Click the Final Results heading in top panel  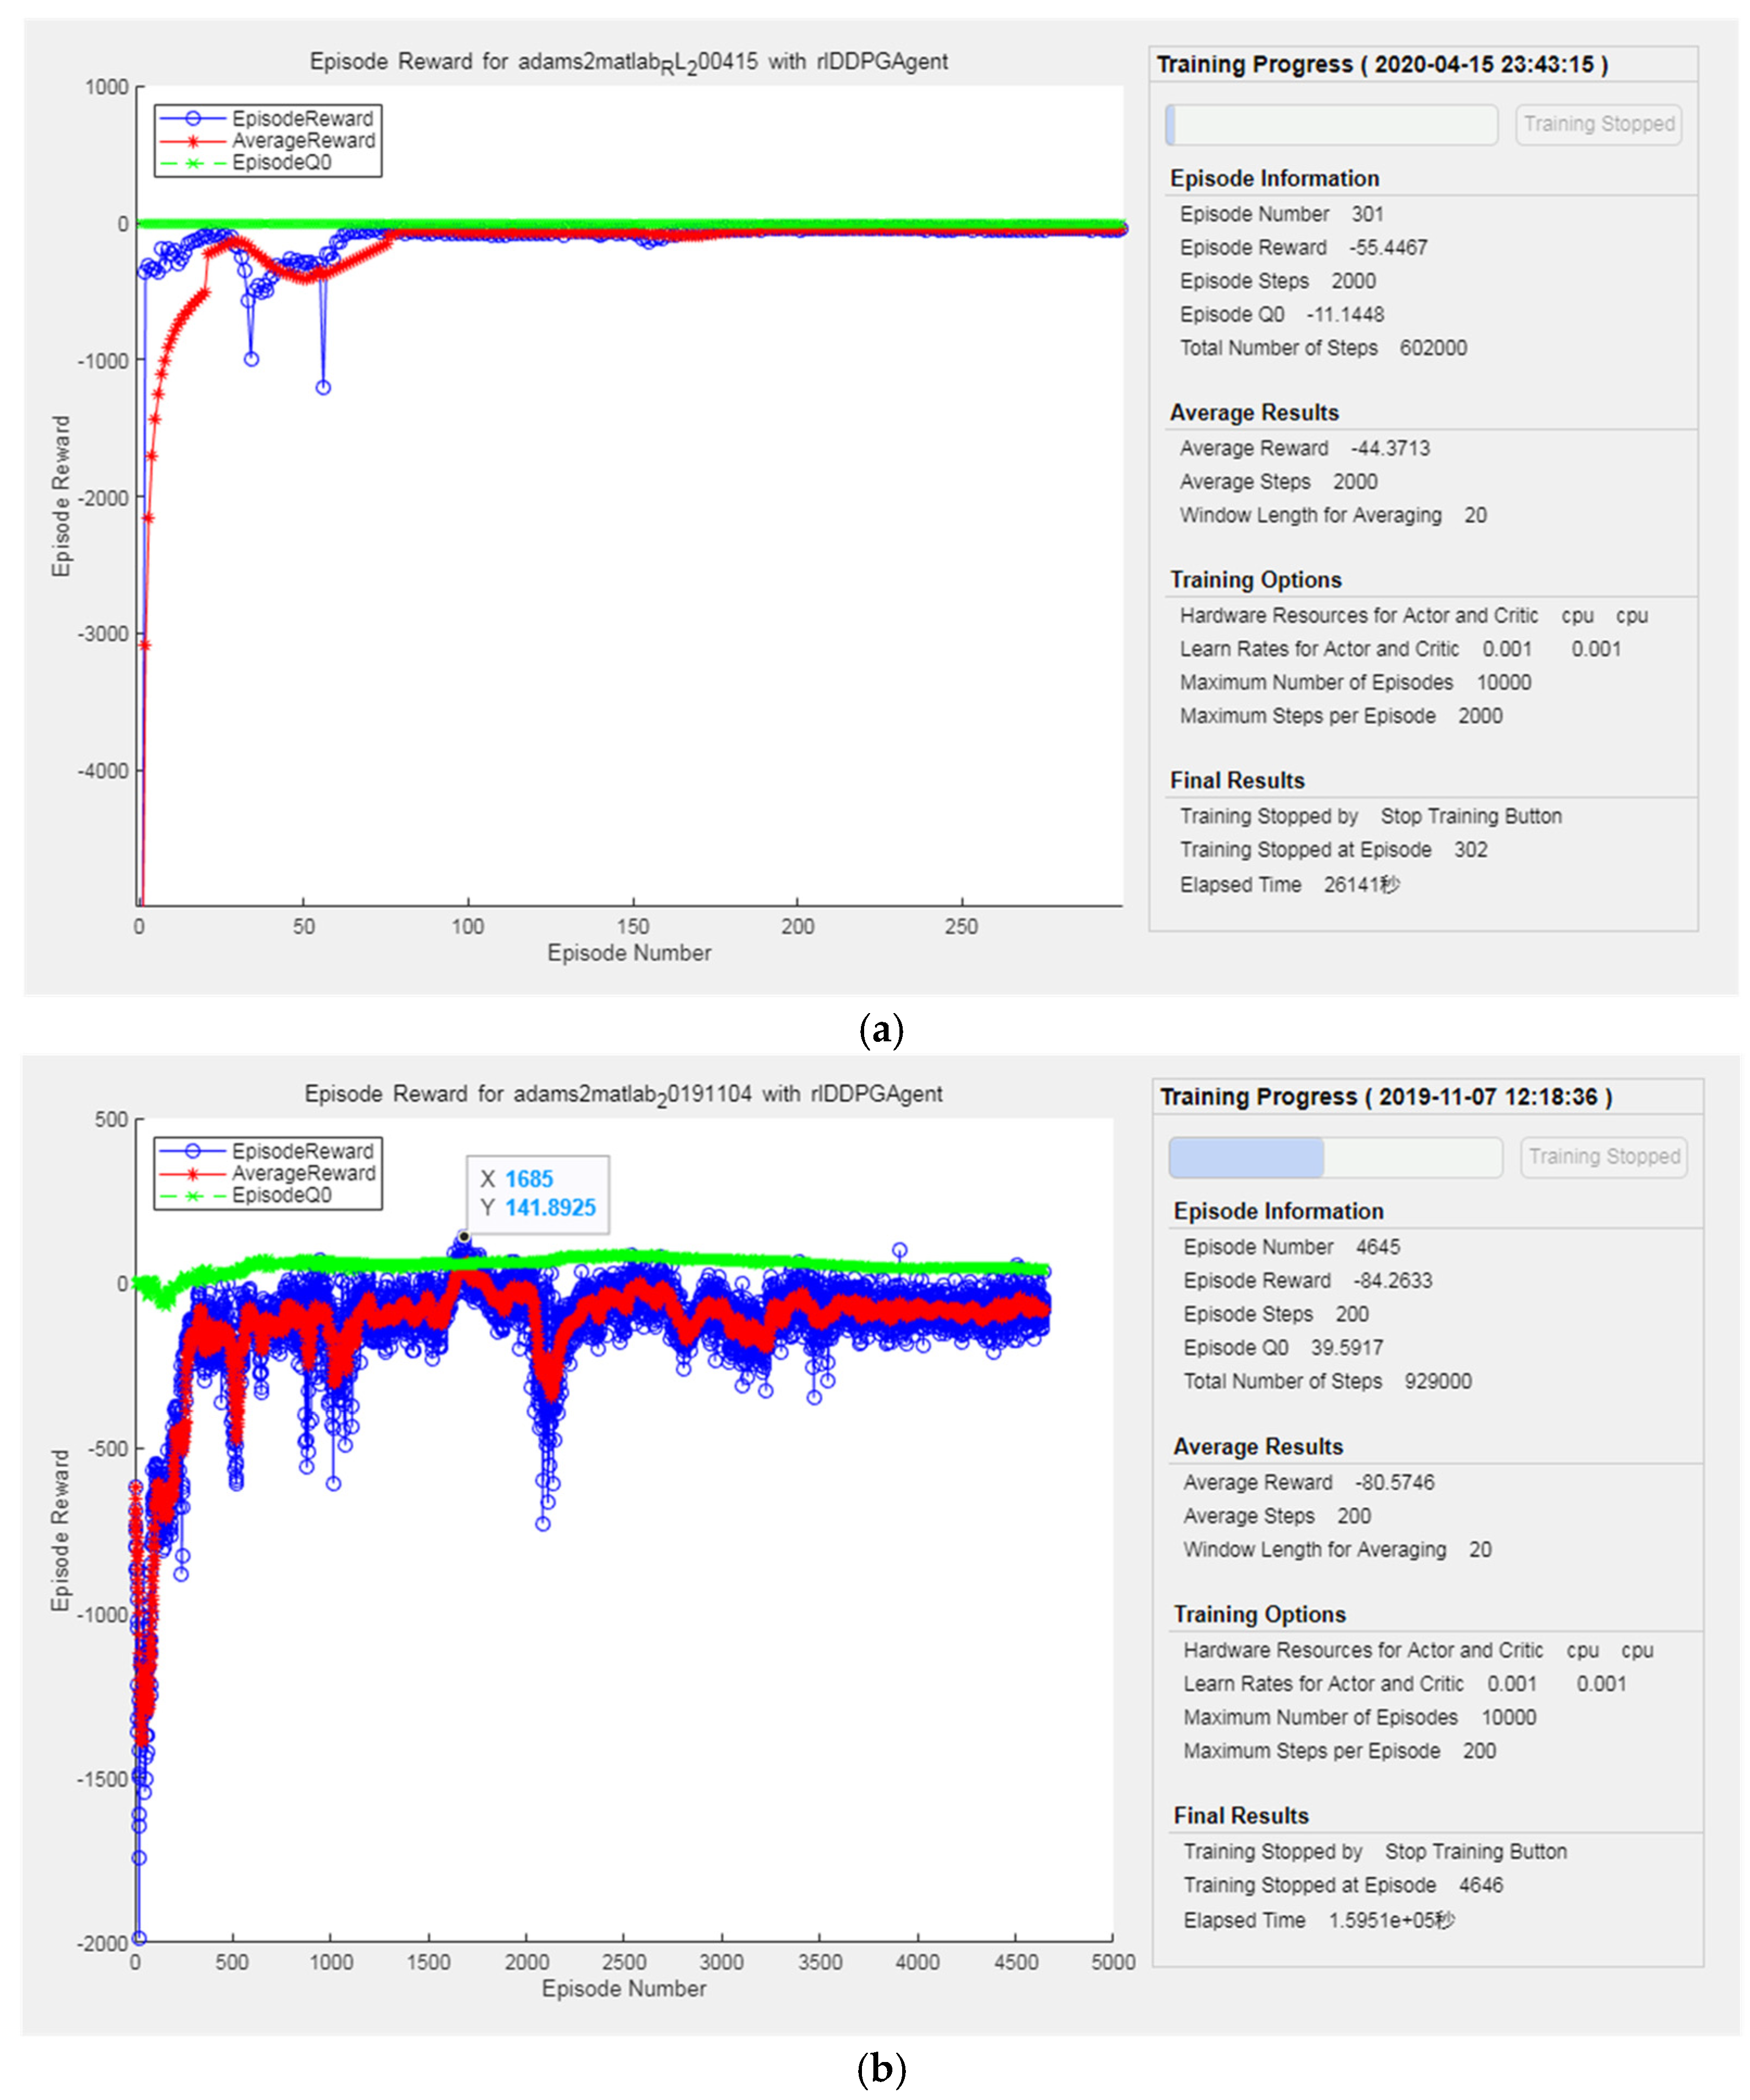coord(1237,780)
